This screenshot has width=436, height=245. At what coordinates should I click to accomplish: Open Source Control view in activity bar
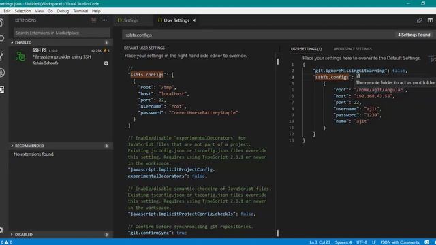(1, 56)
